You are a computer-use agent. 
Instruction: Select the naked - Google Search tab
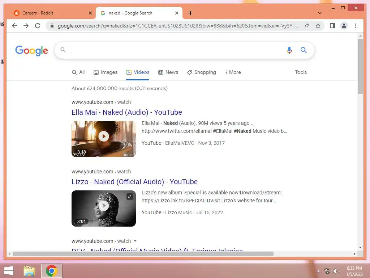[x=139, y=13]
